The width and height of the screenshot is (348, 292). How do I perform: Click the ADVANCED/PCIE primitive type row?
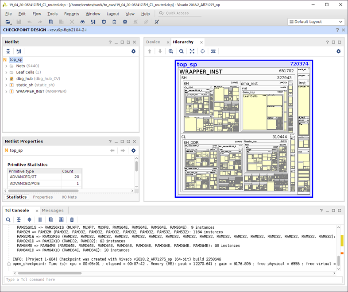44,183
